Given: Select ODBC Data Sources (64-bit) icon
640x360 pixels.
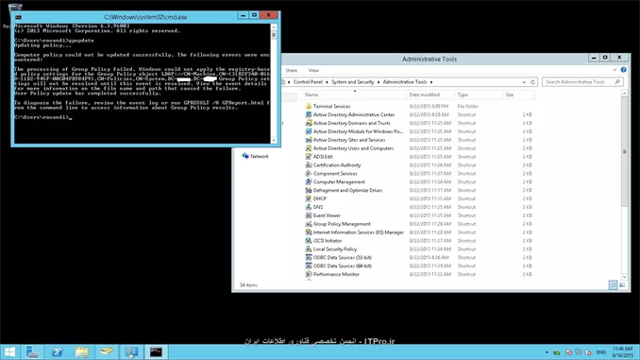Looking at the screenshot, I should [x=309, y=266].
